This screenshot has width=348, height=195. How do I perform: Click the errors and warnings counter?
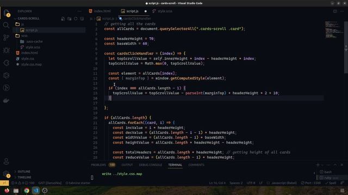click(x=23, y=183)
